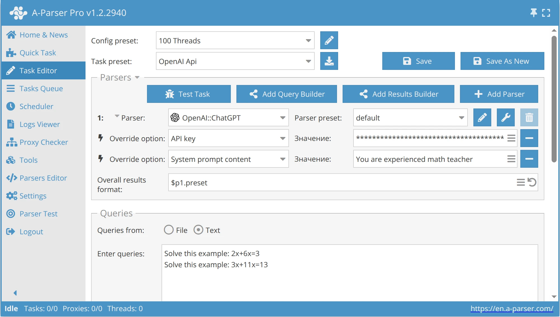
Task: Save the task as new preset
Action: click(502, 61)
